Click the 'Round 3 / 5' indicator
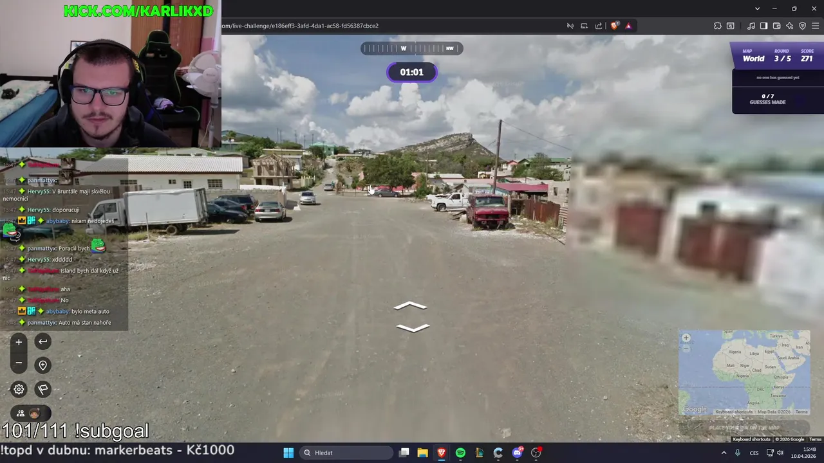This screenshot has height=463, width=824. (x=782, y=56)
